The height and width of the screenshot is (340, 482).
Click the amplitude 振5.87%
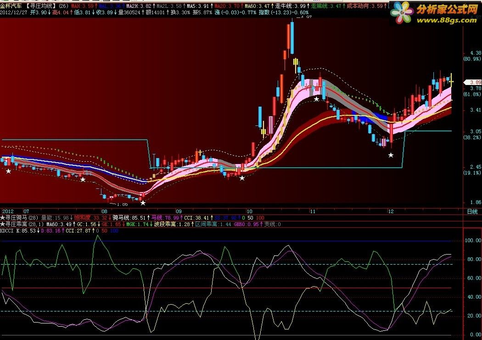[202, 12]
